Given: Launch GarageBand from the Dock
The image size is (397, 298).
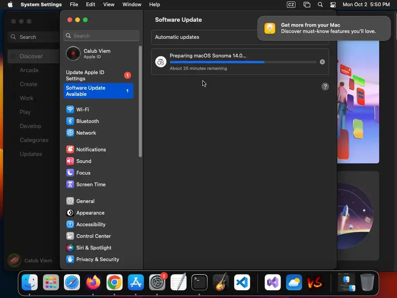Looking at the screenshot, I should pyautogui.click(x=221, y=282).
